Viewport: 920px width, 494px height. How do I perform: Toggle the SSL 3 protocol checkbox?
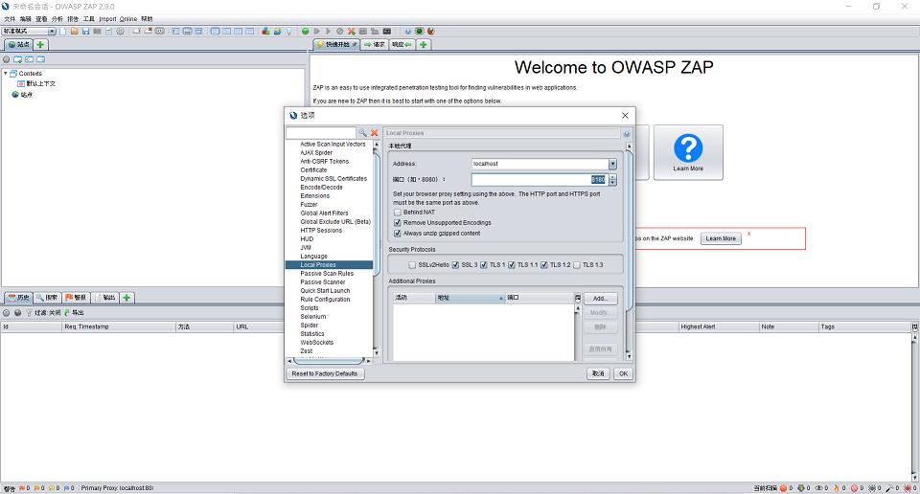click(455, 265)
